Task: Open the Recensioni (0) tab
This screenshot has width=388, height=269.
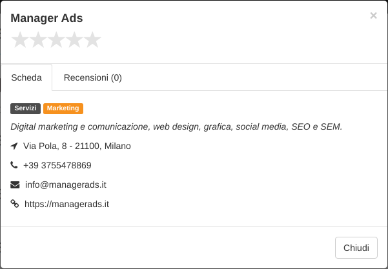Action: (x=93, y=77)
